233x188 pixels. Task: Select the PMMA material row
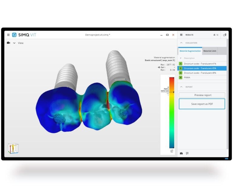(202, 77)
